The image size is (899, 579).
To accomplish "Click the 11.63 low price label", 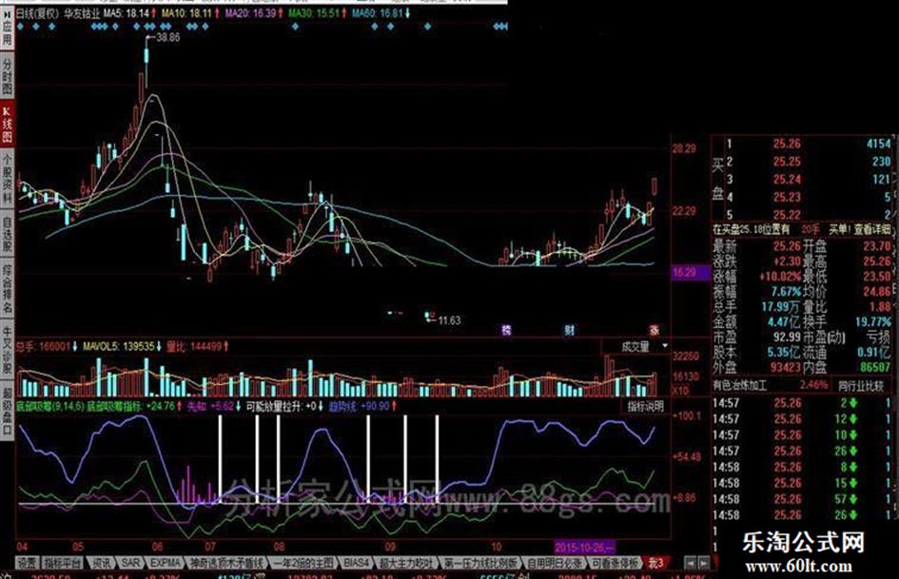I will click(x=449, y=319).
